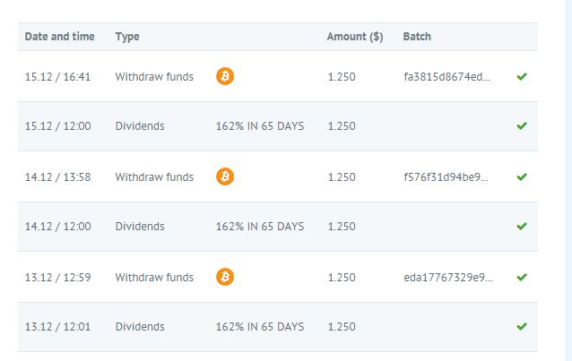The width and height of the screenshot is (572, 361).
Task: Click the Bitcoin icon in 14.12 / 13:58 row
Action: (x=225, y=177)
